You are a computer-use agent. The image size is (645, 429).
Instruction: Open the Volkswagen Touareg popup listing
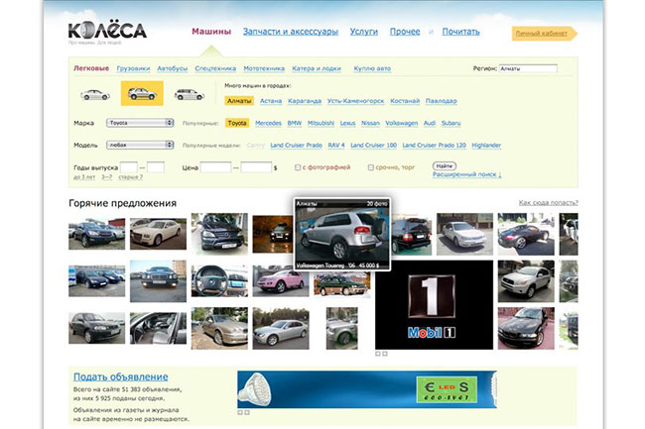[x=342, y=235]
